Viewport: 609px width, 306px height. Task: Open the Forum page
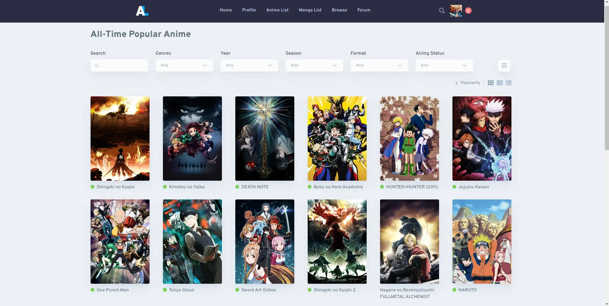point(364,10)
